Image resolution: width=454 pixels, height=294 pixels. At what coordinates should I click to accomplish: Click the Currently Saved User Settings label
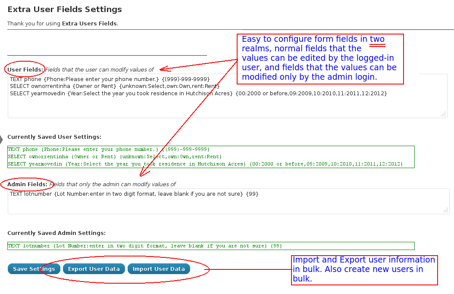pyautogui.click(x=54, y=137)
